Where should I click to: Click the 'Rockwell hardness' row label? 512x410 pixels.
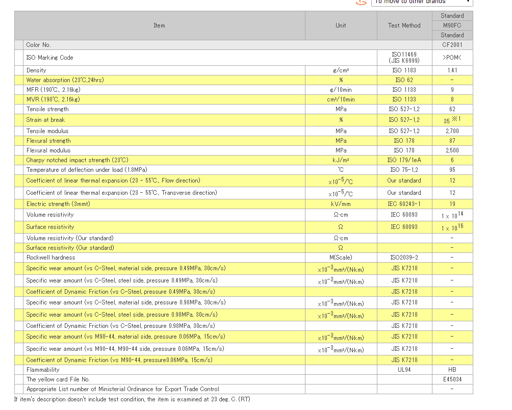pyautogui.click(x=50, y=258)
